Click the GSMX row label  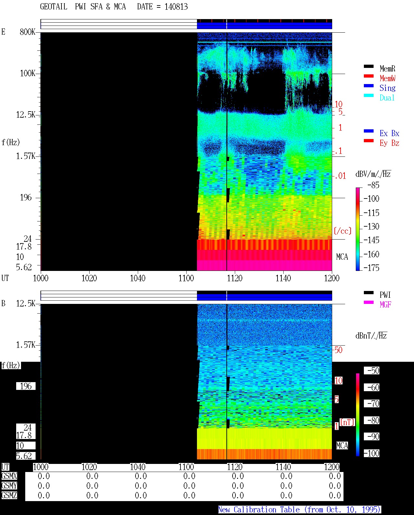(9, 476)
